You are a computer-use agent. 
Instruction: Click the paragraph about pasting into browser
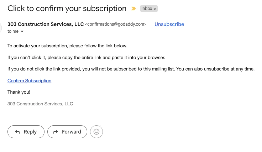click(86, 57)
